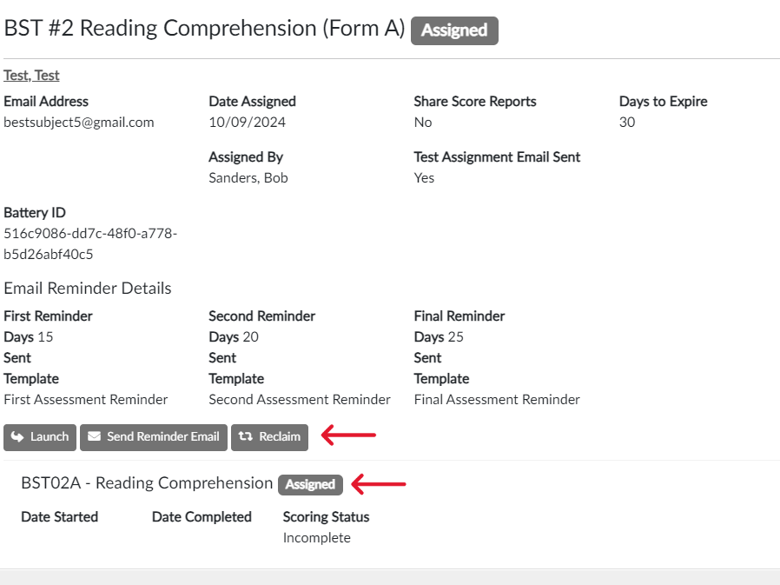Click the Incomplete scoring status text
This screenshot has height=585, width=780.
[x=317, y=538]
